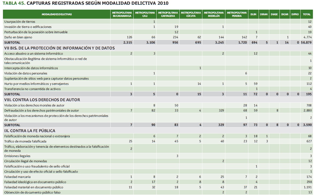
Task: Click the 'METROPOLITANA PEREIRA' column header
Action: click(x=237, y=14)
